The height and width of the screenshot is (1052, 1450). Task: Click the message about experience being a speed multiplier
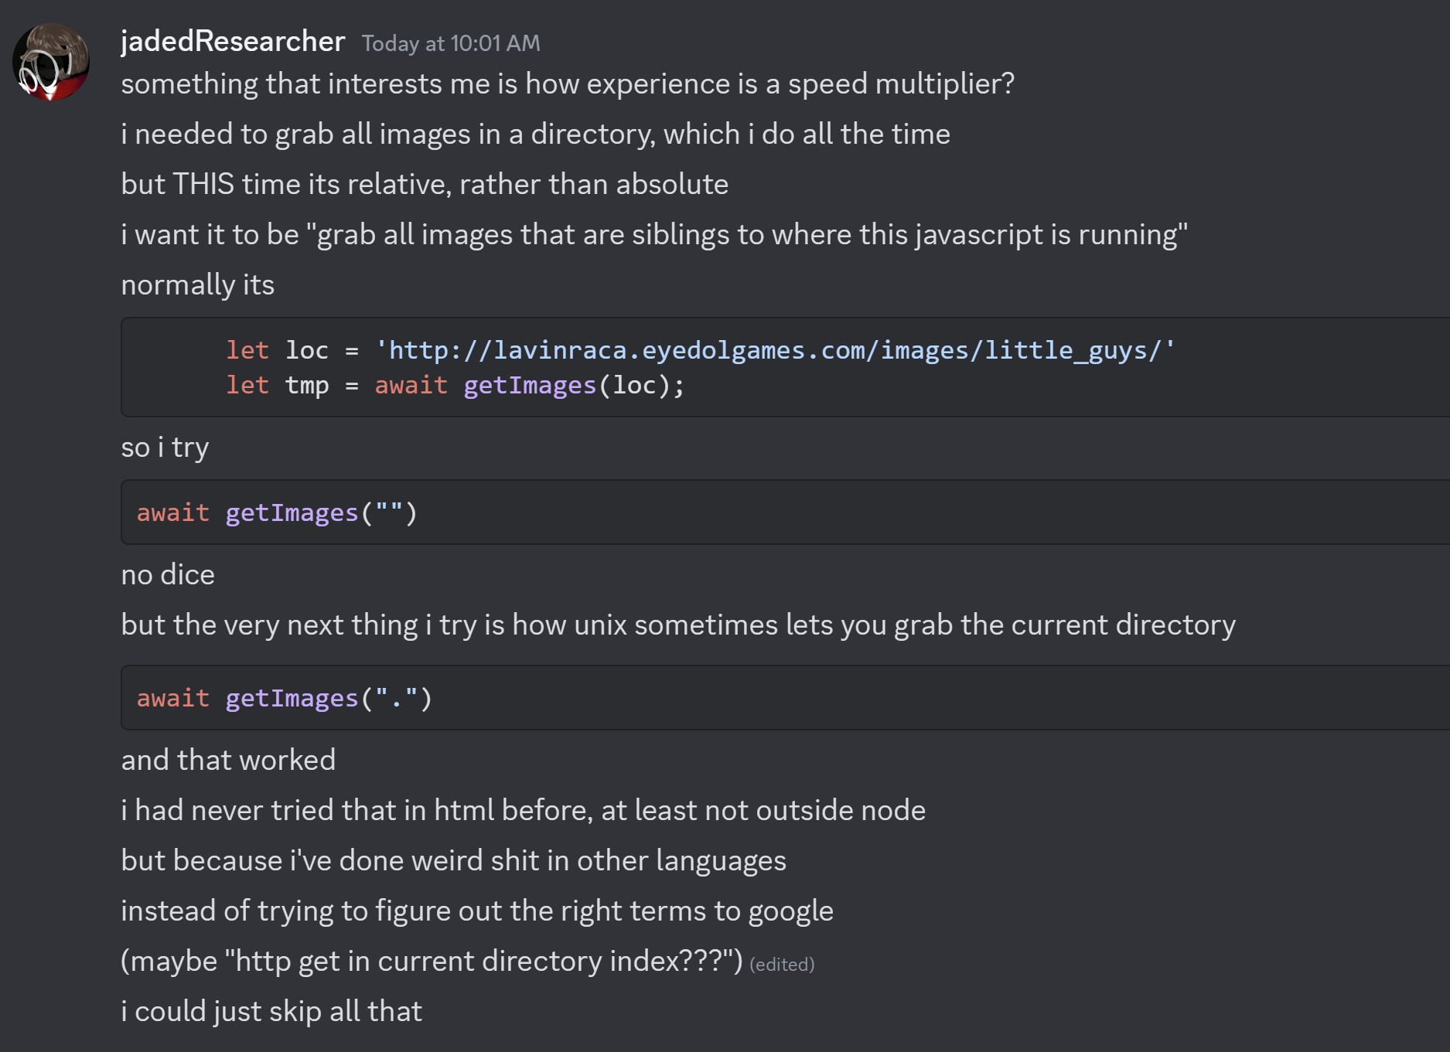[x=567, y=83]
